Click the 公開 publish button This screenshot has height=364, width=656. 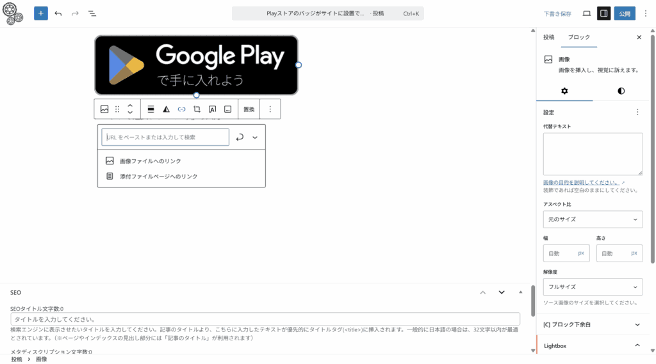(625, 13)
